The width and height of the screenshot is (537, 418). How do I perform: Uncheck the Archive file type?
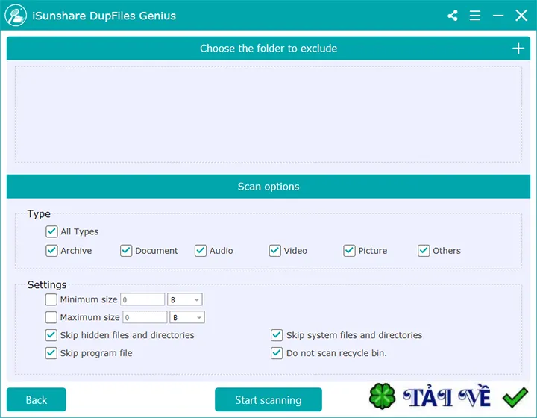51,251
